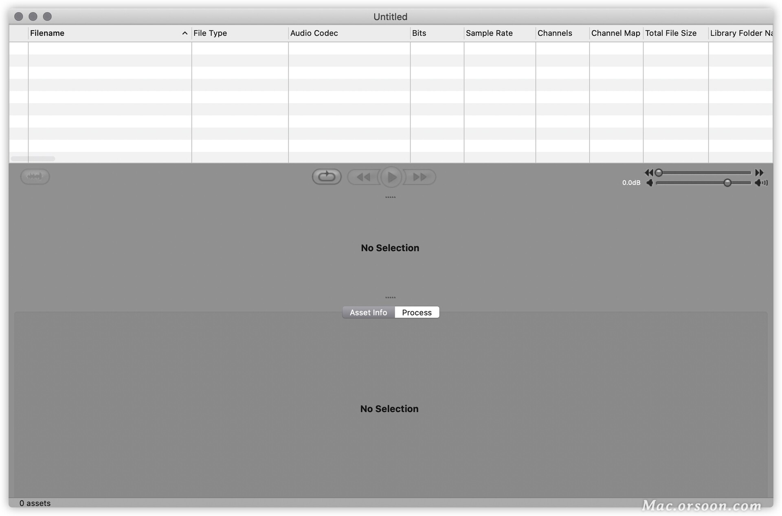The image size is (782, 516).
Task: Click the loud volume speaker icon
Action: coord(761,183)
